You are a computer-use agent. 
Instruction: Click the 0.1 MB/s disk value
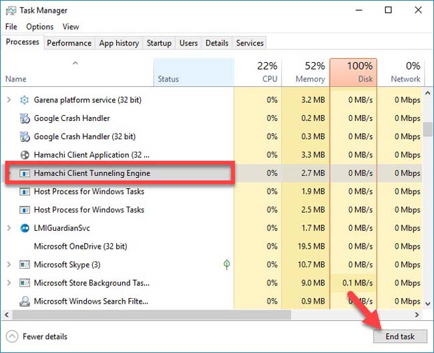[357, 283]
